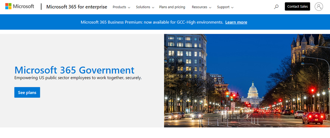Image resolution: width=330 pixels, height=138 pixels.
Task: Open the account sign-in avatar icon
Action: [319, 7]
